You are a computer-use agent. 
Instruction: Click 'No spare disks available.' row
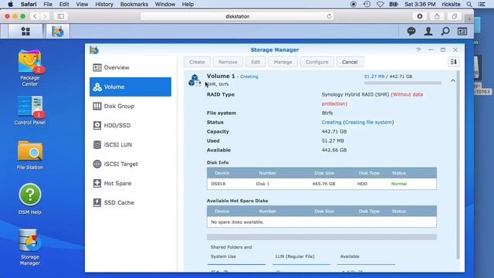pos(322,222)
